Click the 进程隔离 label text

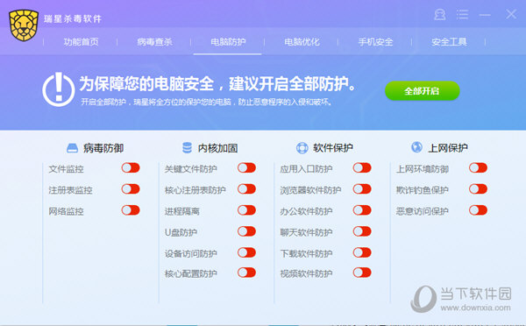coord(181,211)
